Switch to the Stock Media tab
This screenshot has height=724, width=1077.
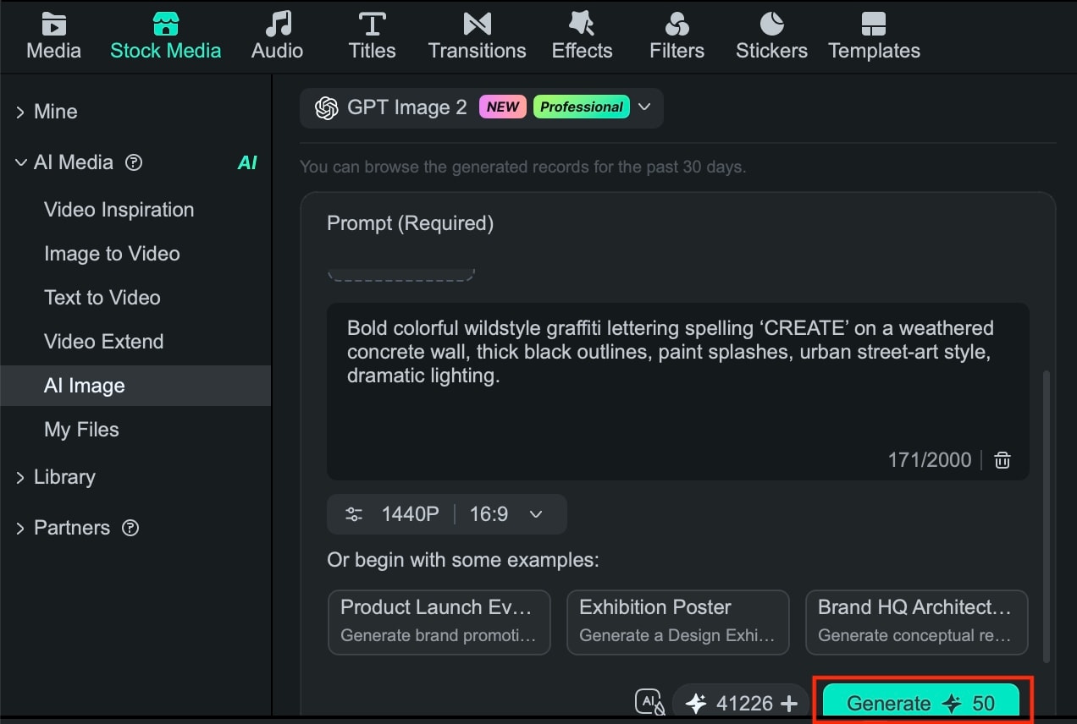(x=166, y=36)
